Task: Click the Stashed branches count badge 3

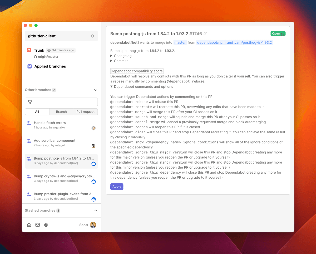Action: pyautogui.click(x=58, y=211)
